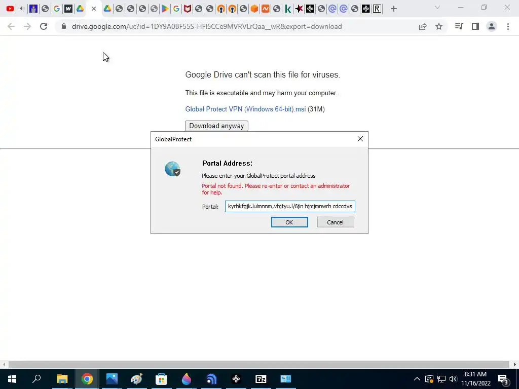Open the Google Play tab
519x389 pixels.
[x=165, y=9]
